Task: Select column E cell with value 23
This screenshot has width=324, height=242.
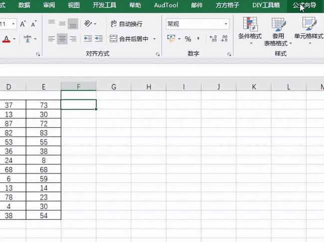Action: click(x=43, y=197)
